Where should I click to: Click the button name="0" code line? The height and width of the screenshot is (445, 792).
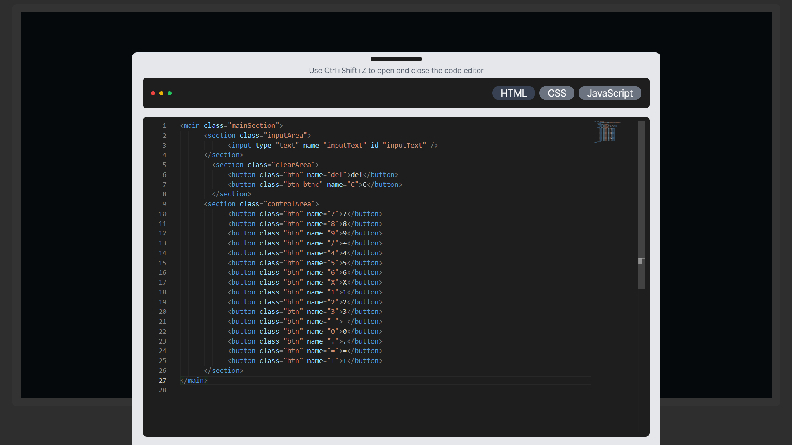point(305,331)
